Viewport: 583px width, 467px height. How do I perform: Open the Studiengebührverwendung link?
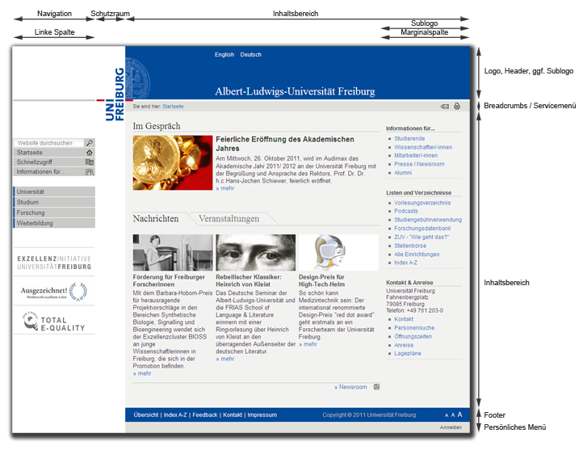point(428,220)
